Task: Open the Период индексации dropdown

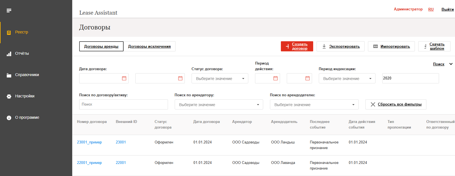Action: 347,79
